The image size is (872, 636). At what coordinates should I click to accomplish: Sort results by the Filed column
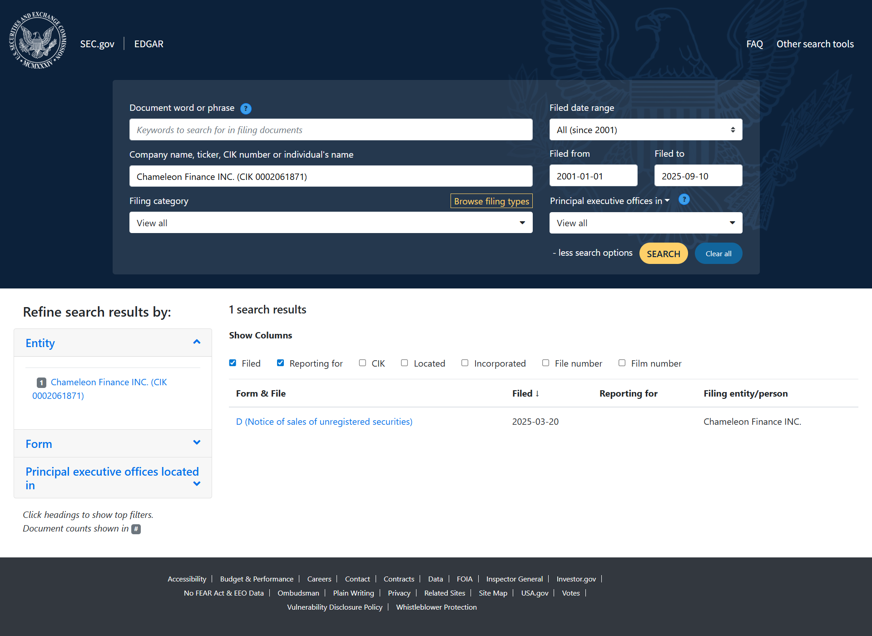tap(525, 393)
